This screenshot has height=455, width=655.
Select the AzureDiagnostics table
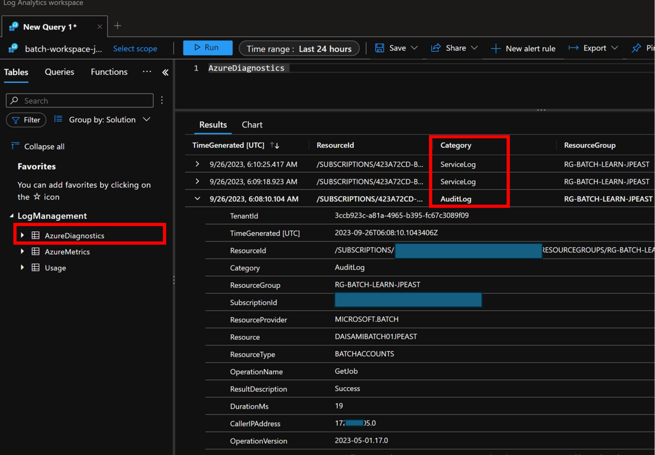74,235
